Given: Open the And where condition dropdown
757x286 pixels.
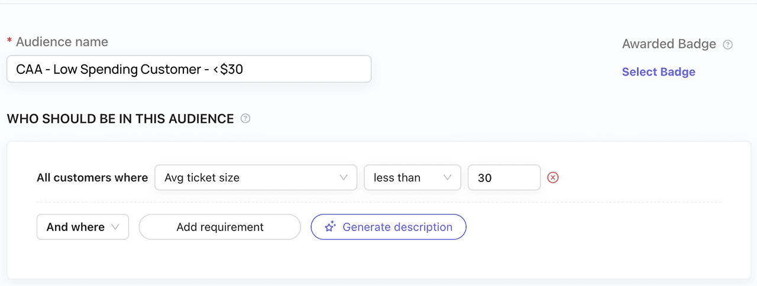Looking at the screenshot, I should 82,227.
